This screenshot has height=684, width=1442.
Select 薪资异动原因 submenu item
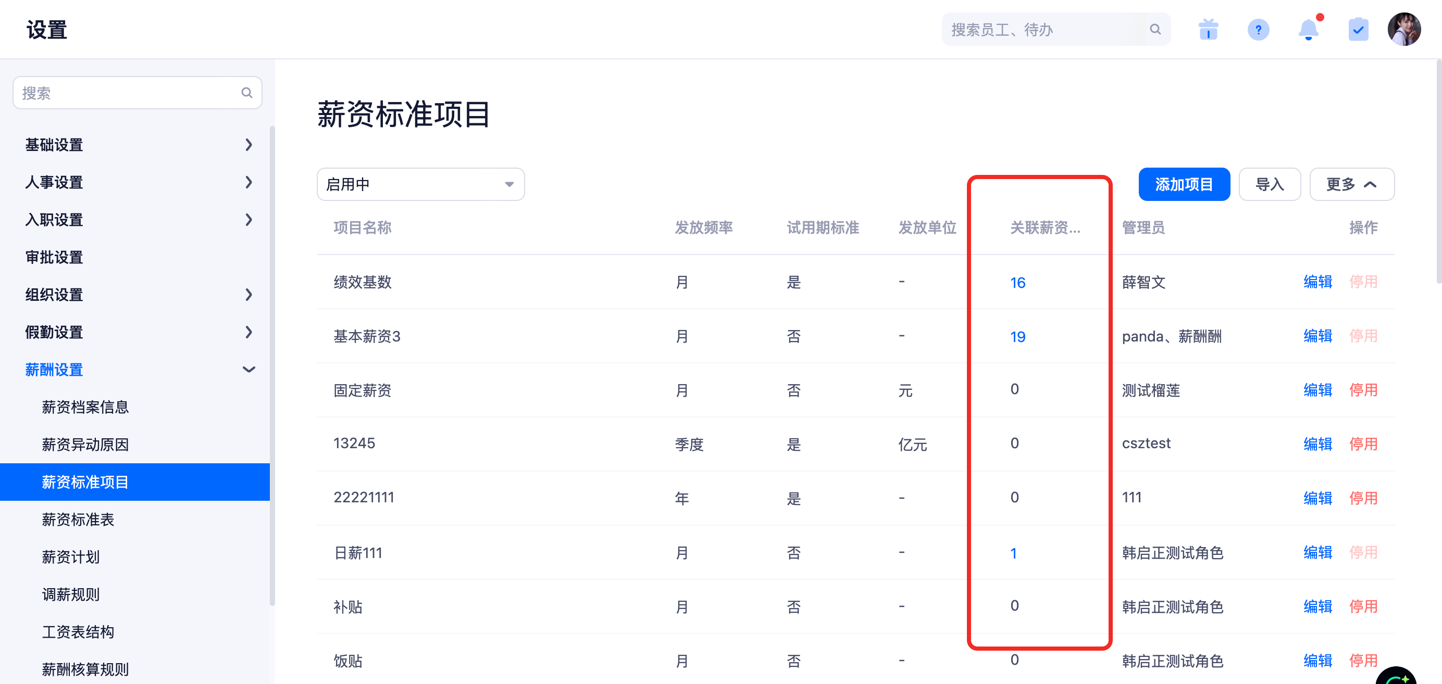coord(85,445)
